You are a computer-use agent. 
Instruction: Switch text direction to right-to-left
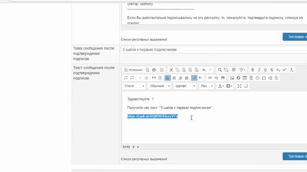201,78
